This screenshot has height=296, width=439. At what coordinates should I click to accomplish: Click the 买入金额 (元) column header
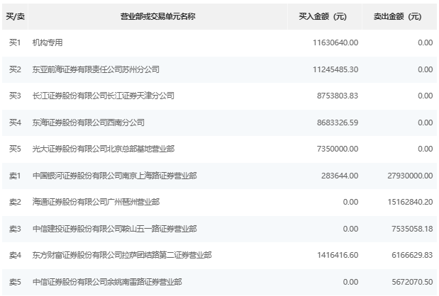323,16
